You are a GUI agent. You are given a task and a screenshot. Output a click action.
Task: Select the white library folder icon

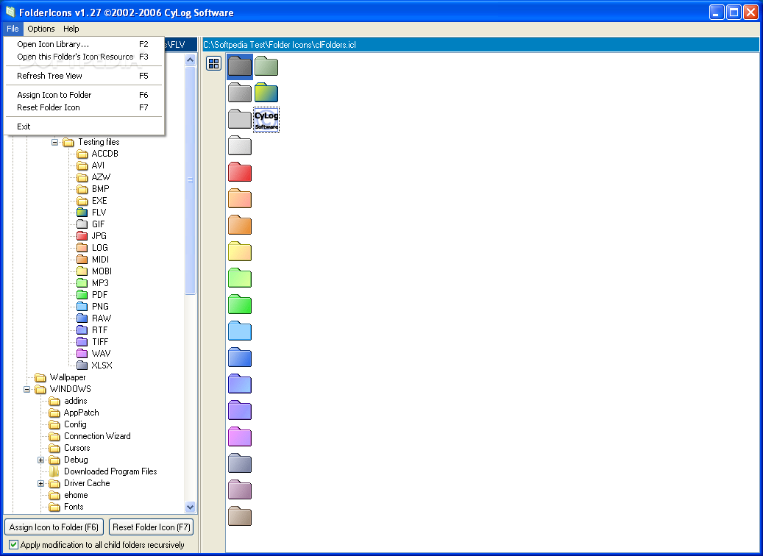pyautogui.click(x=240, y=146)
